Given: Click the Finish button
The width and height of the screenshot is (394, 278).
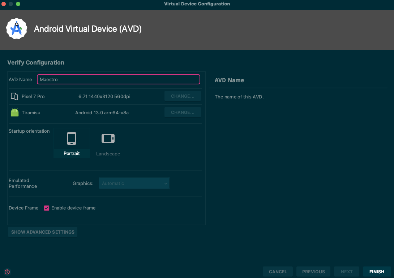Looking at the screenshot, I should coord(377,272).
